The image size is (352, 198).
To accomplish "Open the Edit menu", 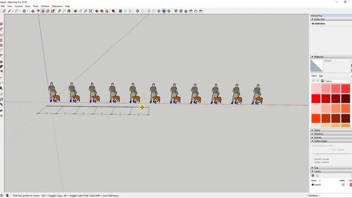I will [3, 6].
